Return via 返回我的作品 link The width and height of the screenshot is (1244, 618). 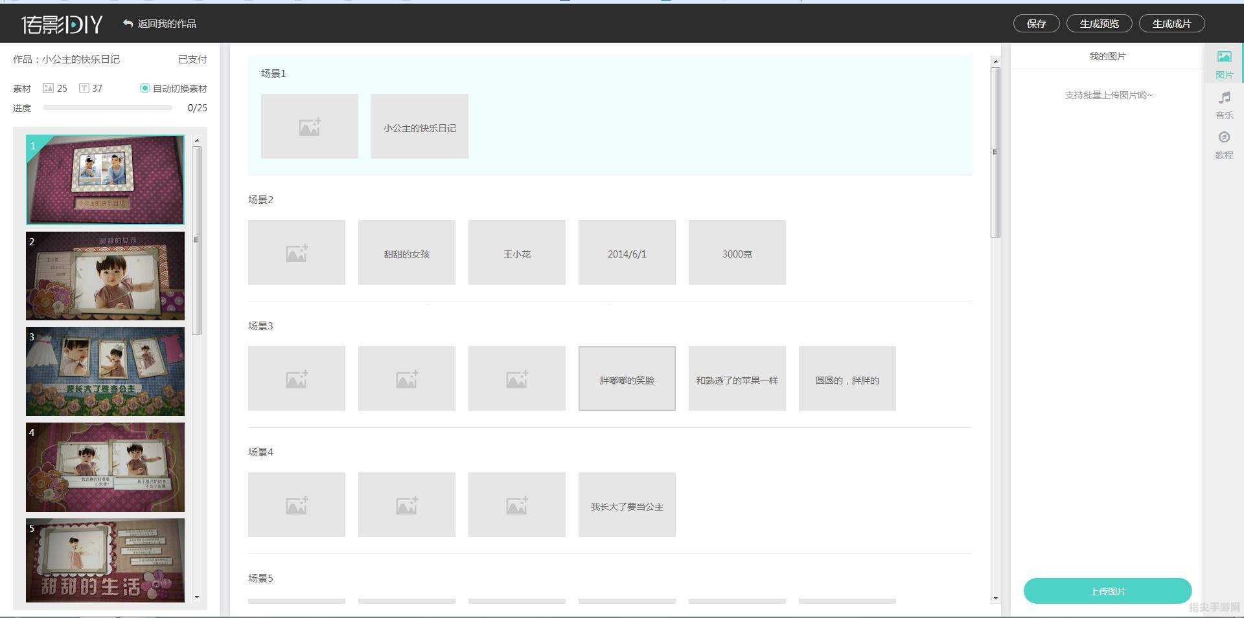(x=167, y=23)
